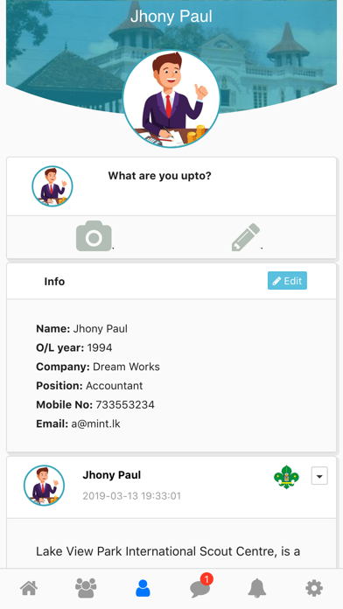Click the small avatar beside status box
The height and width of the screenshot is (609, 343).
[52, 186]
